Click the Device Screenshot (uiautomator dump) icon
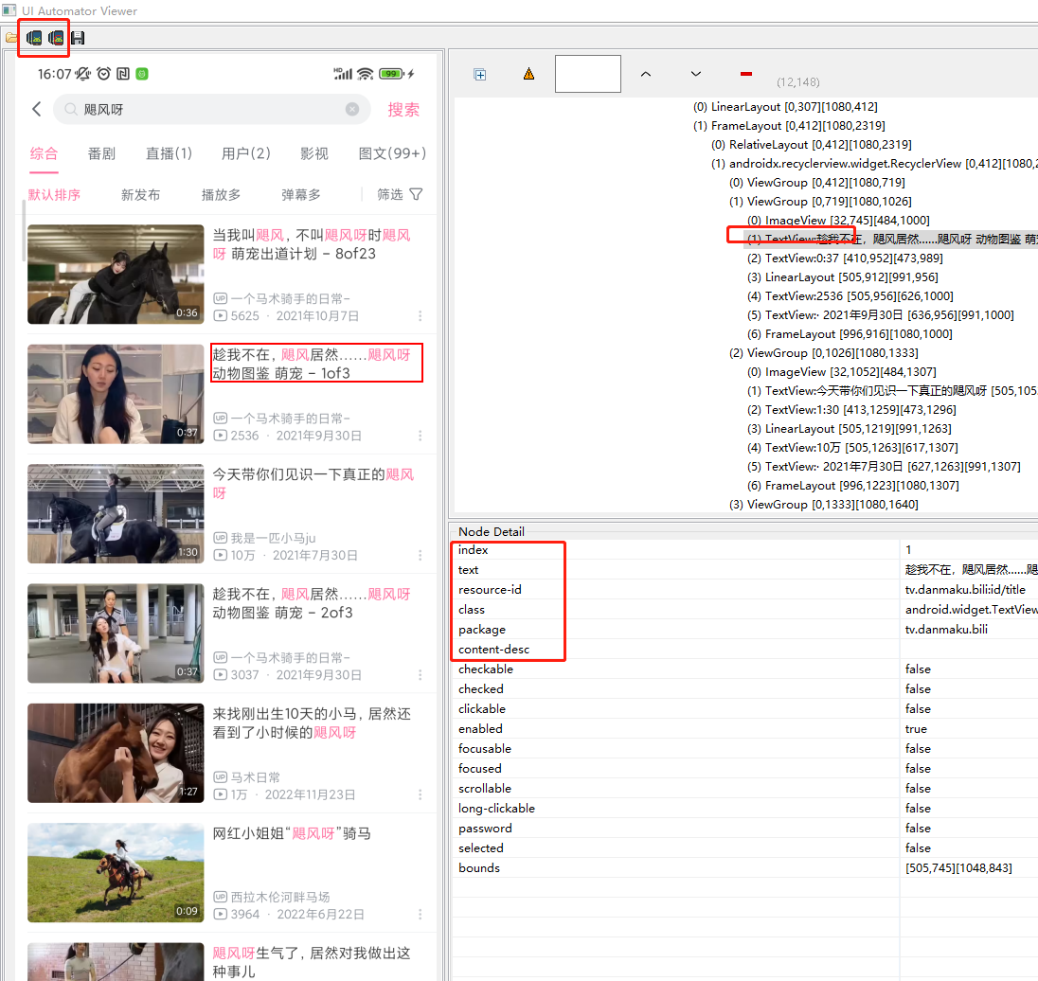 [34, 38]
